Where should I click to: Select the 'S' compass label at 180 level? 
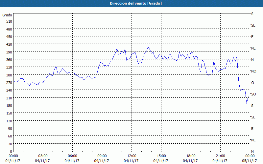[x=252, y=106]
